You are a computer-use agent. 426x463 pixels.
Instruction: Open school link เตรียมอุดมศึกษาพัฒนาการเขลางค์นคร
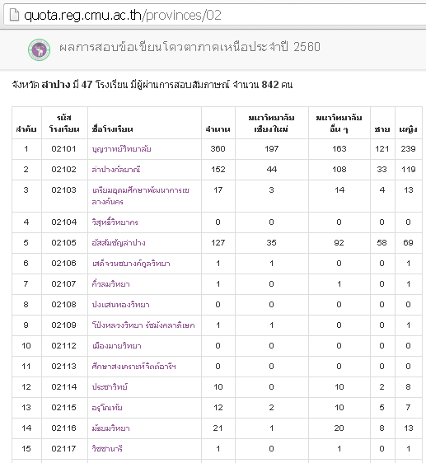coord(140,196)
